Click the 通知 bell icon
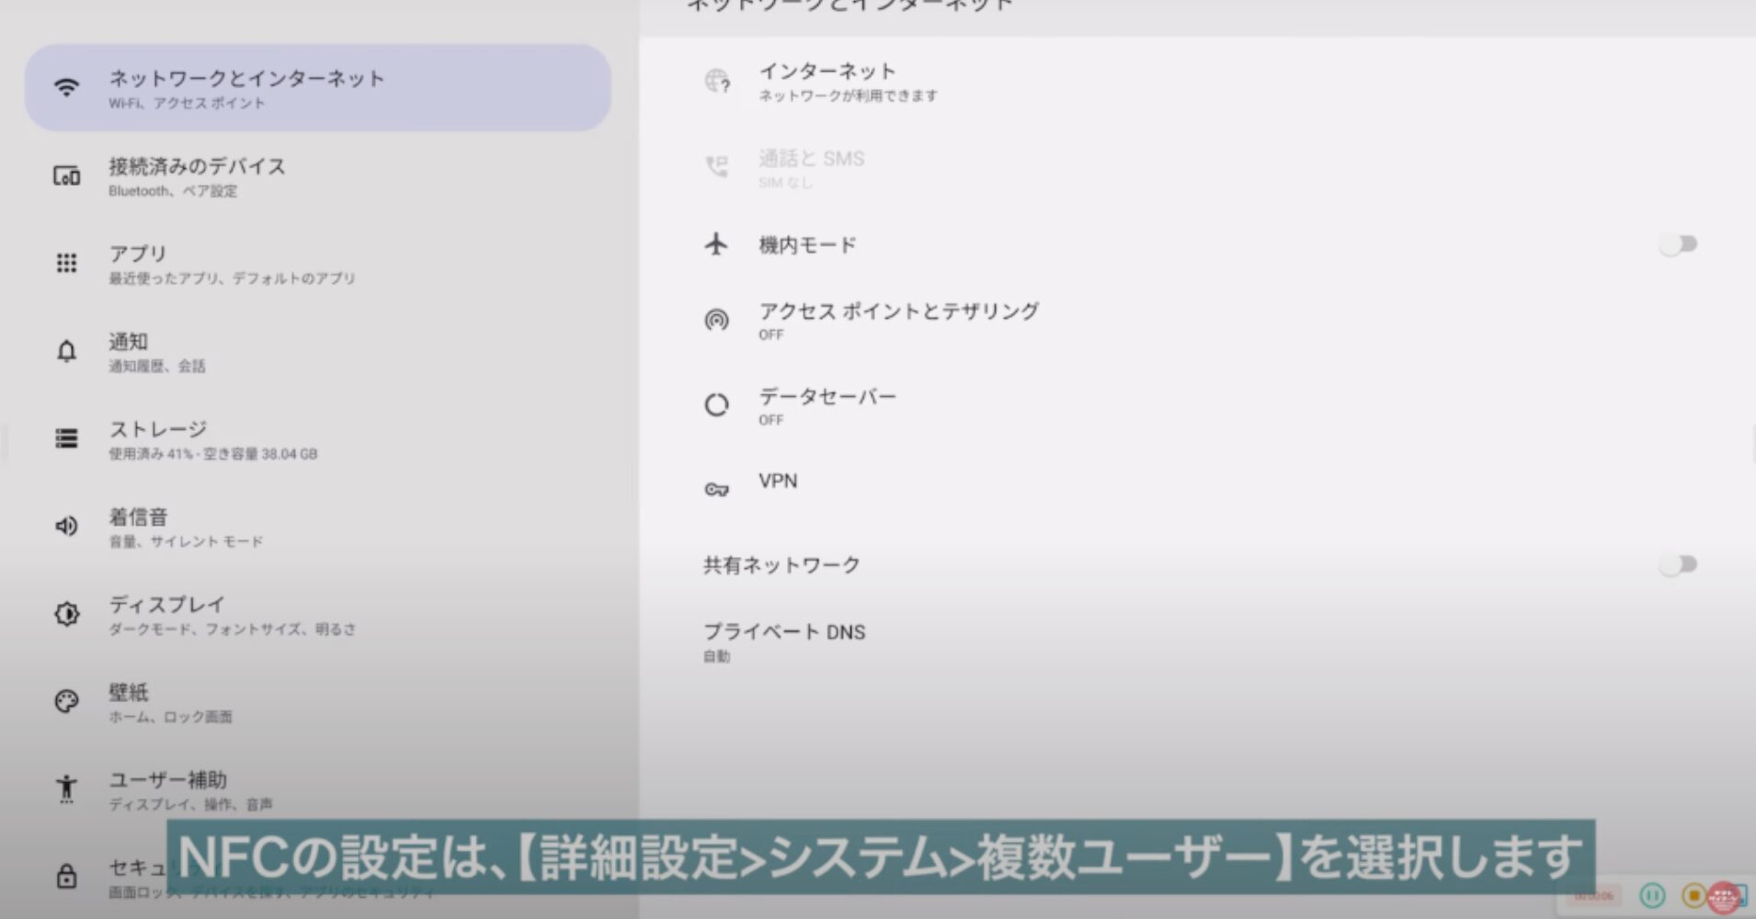The image size is (1756, 919). click(x=66, y=351)
